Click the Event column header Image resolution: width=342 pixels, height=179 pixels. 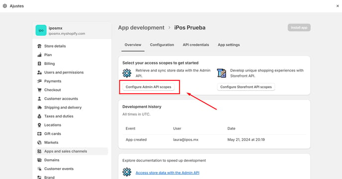(130, 128)
